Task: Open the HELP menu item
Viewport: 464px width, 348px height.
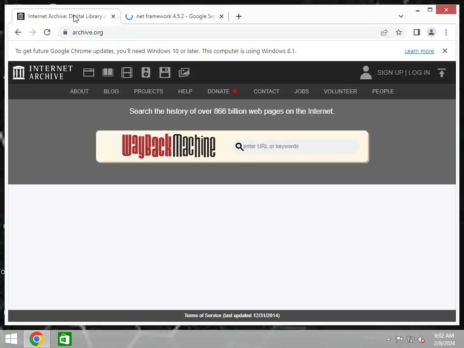Action: (x=185, y=92)
